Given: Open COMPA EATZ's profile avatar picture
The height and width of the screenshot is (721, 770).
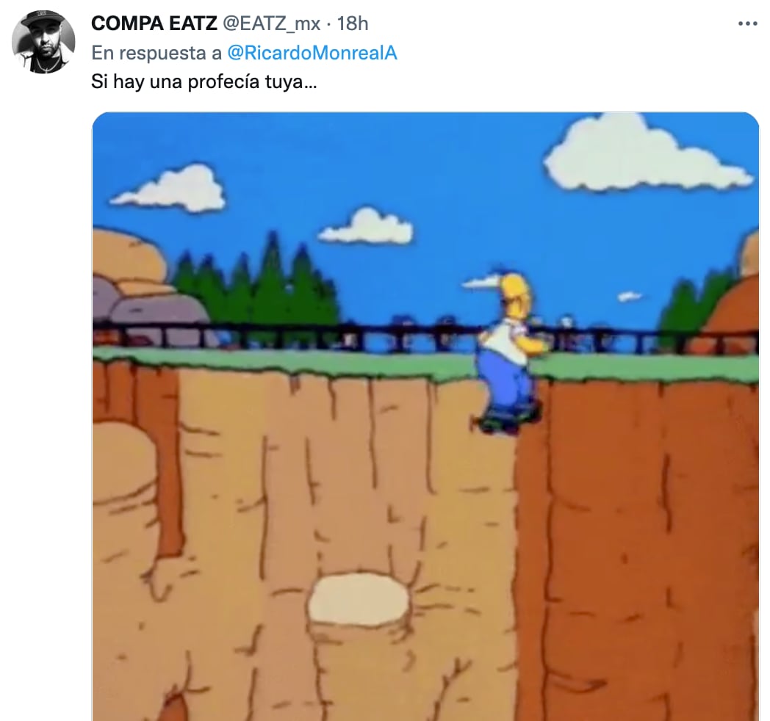Looking at the screenshot, I should pyautogui.click(x=43, y=41).
